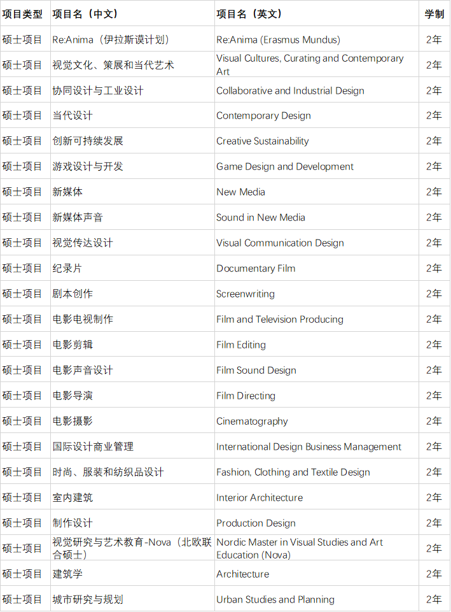Click the cell '电影导演'
The image size is (451, 612).
(x=132, y=395)
